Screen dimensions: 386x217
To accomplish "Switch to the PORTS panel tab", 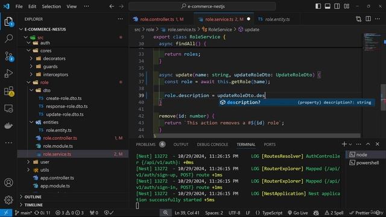I will pyautogui.click(x=270, y=145).
